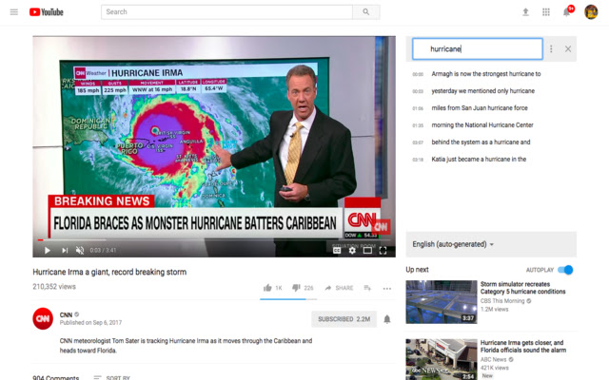Open Hurricane Irma gets closer thumbnail

[x=442, y=359]
